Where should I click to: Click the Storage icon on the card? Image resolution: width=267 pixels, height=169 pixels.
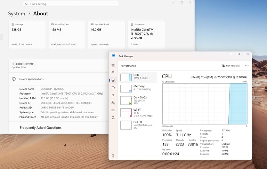(13, 25)
